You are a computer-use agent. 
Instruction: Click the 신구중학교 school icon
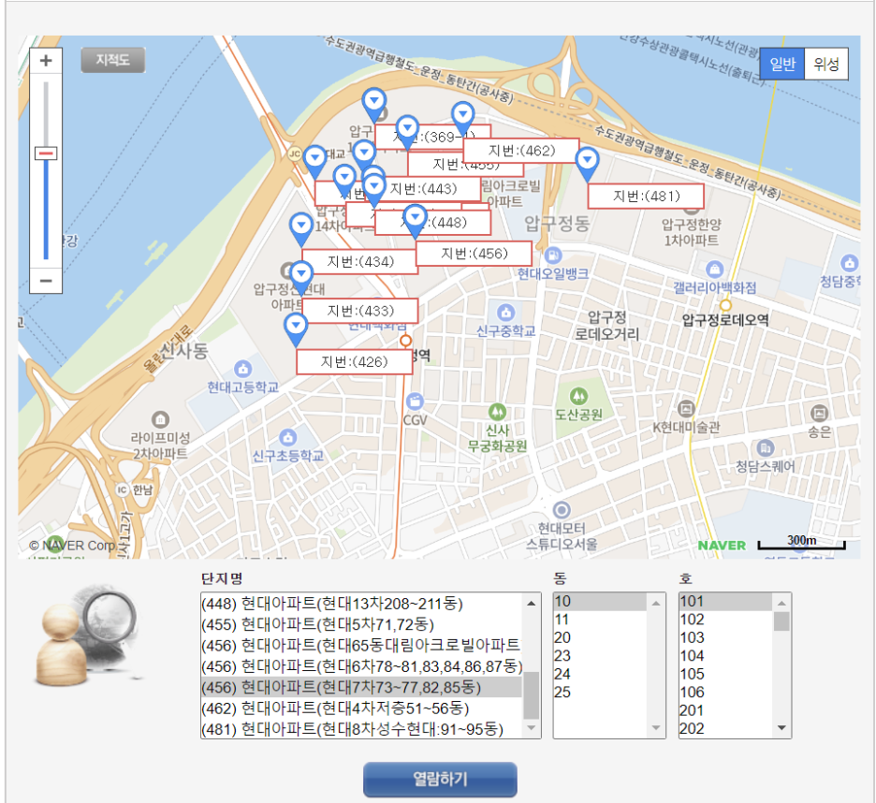[x=505, y=313]
